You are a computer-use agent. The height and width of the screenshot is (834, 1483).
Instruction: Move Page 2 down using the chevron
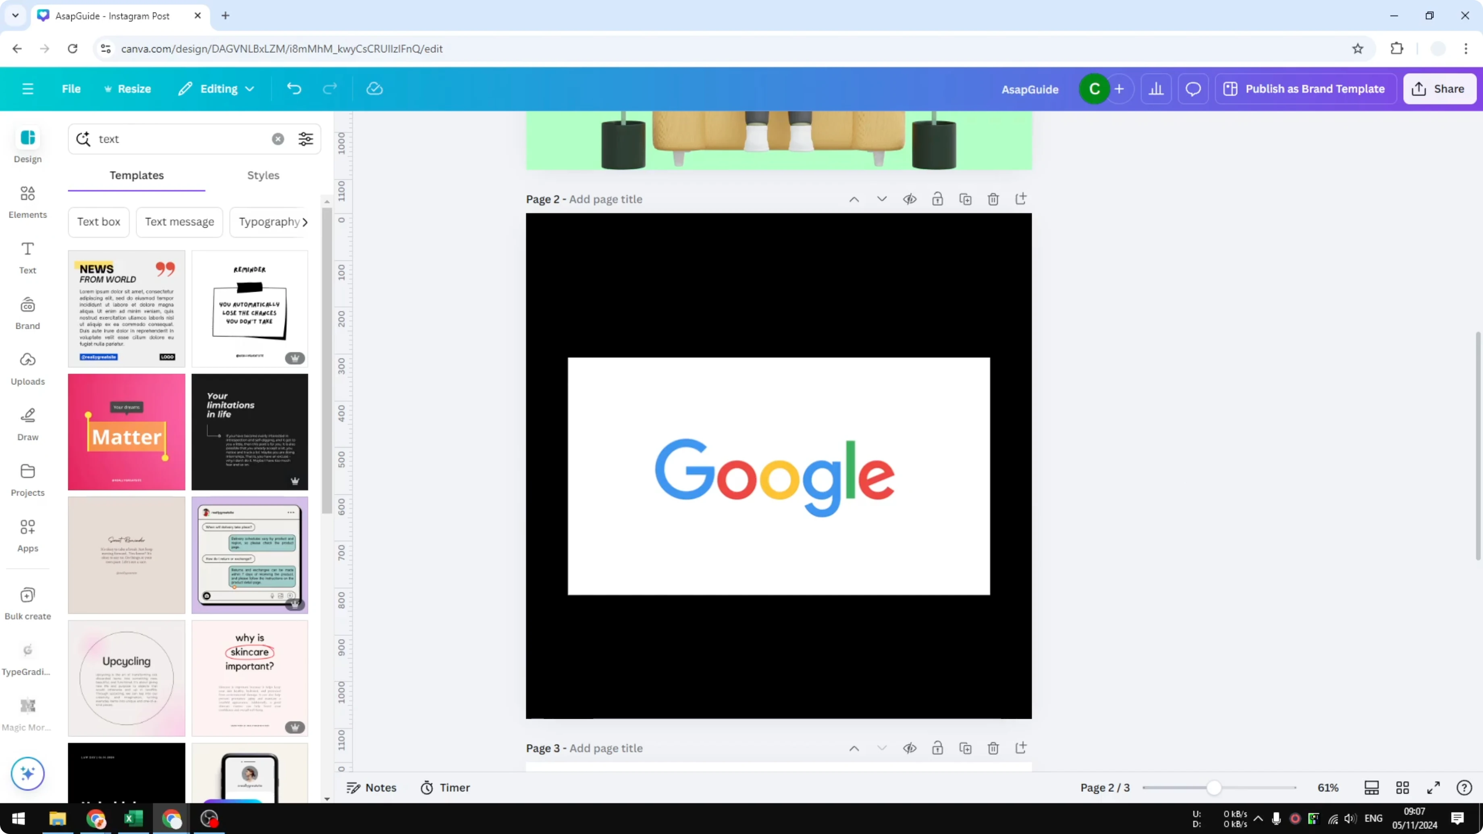[x=881, y=199]
